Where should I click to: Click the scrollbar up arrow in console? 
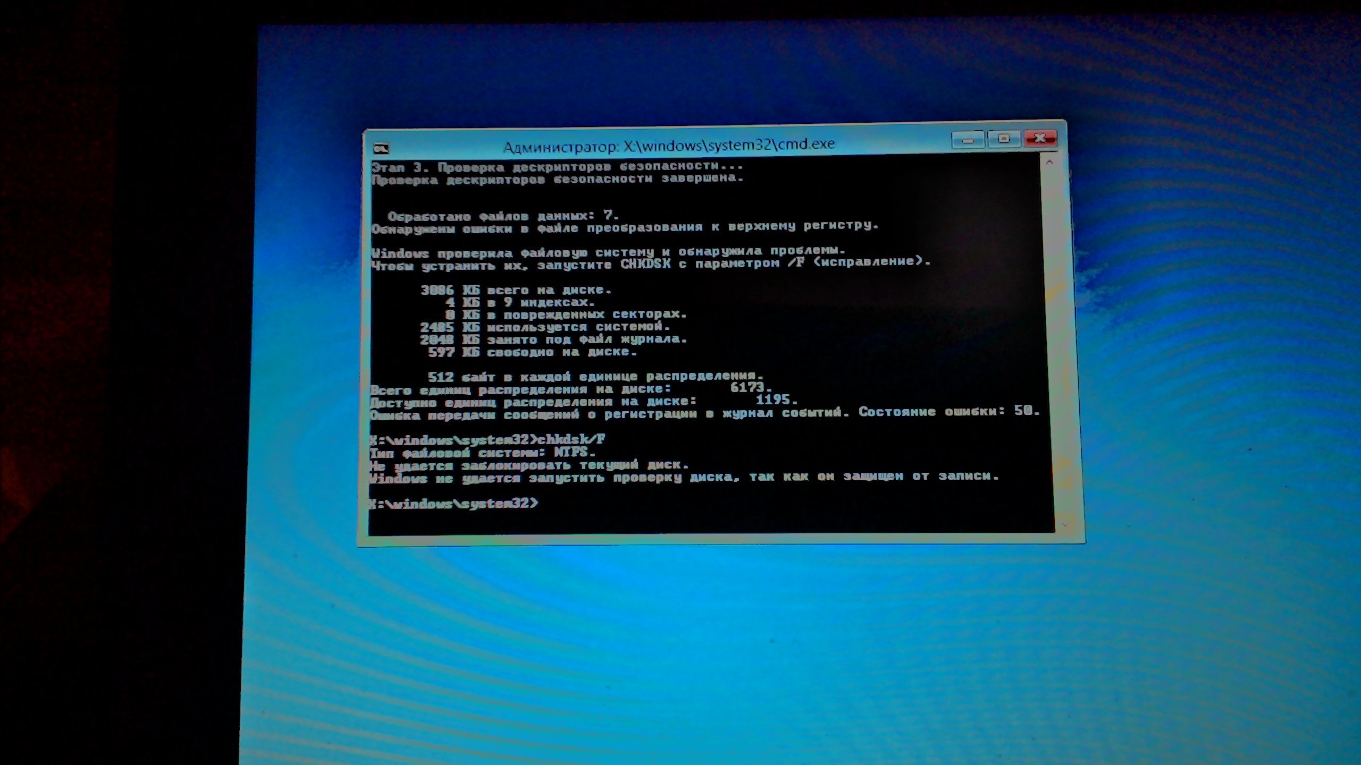point(1049,163)
